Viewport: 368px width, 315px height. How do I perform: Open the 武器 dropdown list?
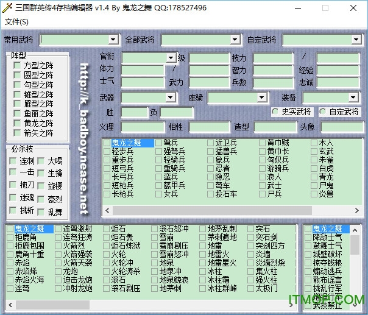(x=171, y=97)
